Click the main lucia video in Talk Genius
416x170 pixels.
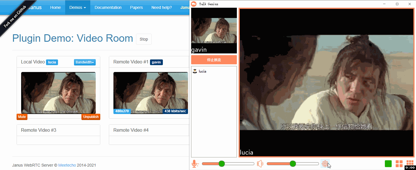(326, 83)
